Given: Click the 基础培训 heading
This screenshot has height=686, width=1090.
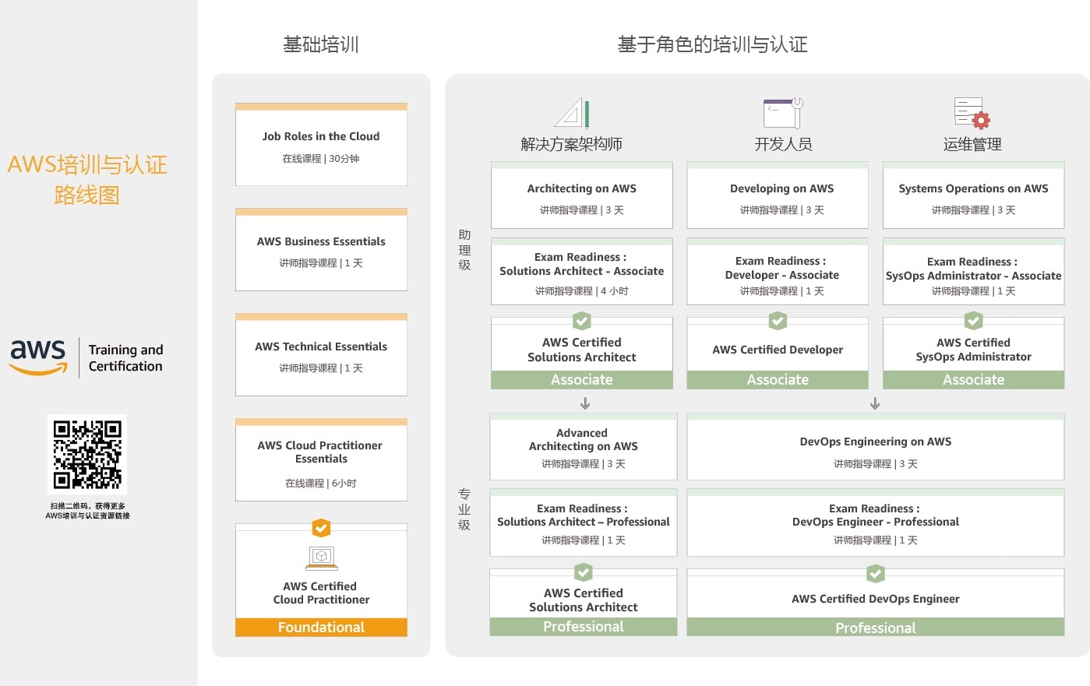Looking at the screenshot, I should coord(321,44).
